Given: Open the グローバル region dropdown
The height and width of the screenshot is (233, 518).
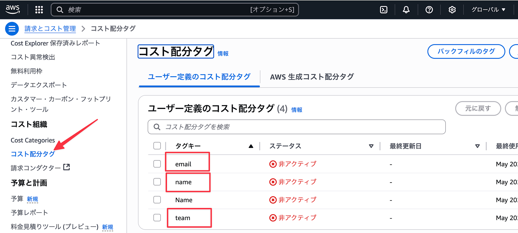Looking at the screenshot, I should coord(488,10).
